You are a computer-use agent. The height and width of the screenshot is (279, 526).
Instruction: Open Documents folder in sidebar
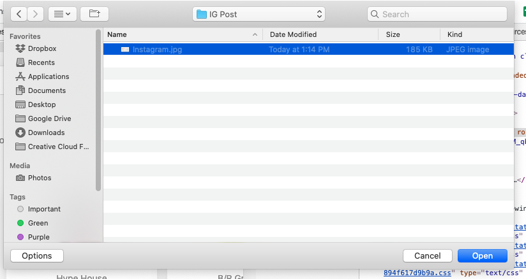coord(47,90)
